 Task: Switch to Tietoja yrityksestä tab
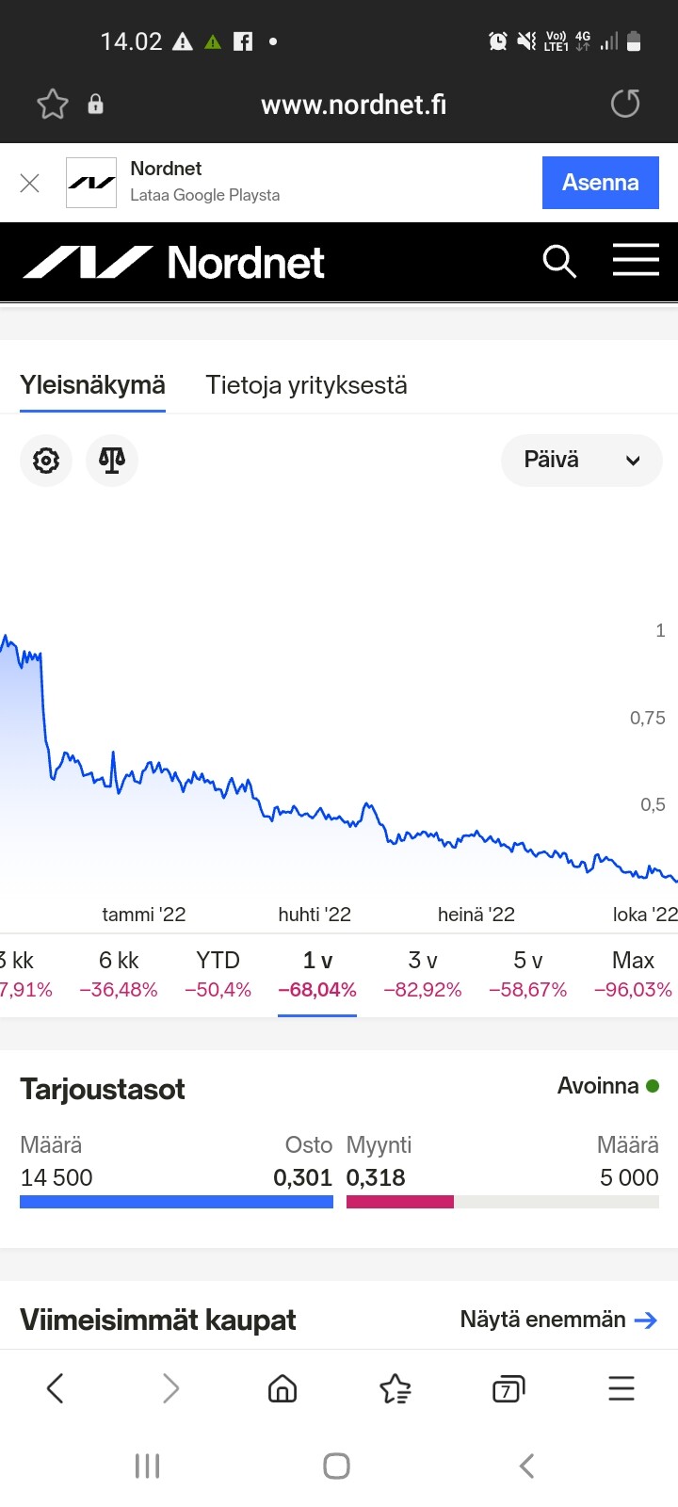pyautogui.click(x=307, y=385)
